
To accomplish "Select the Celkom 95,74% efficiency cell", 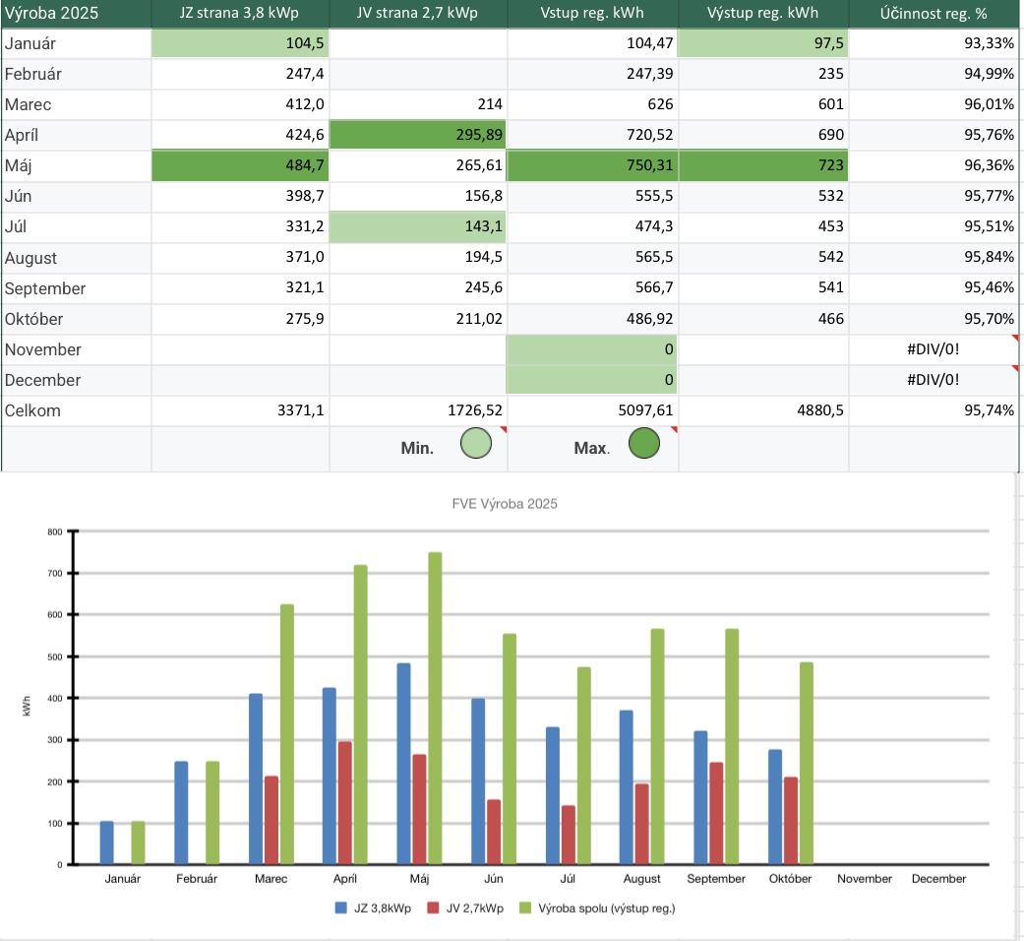I will 933,410.
